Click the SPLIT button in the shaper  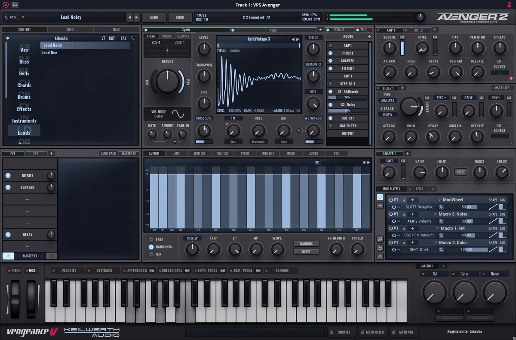(461, 172)
